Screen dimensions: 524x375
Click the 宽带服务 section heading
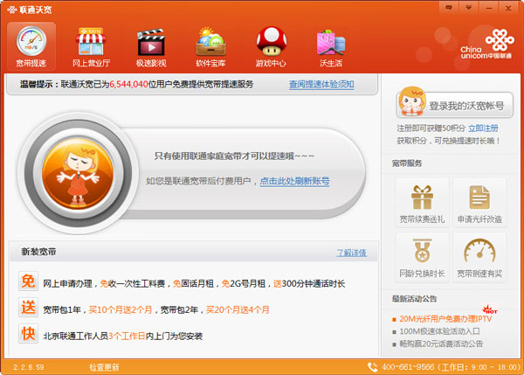coord(407,163)
